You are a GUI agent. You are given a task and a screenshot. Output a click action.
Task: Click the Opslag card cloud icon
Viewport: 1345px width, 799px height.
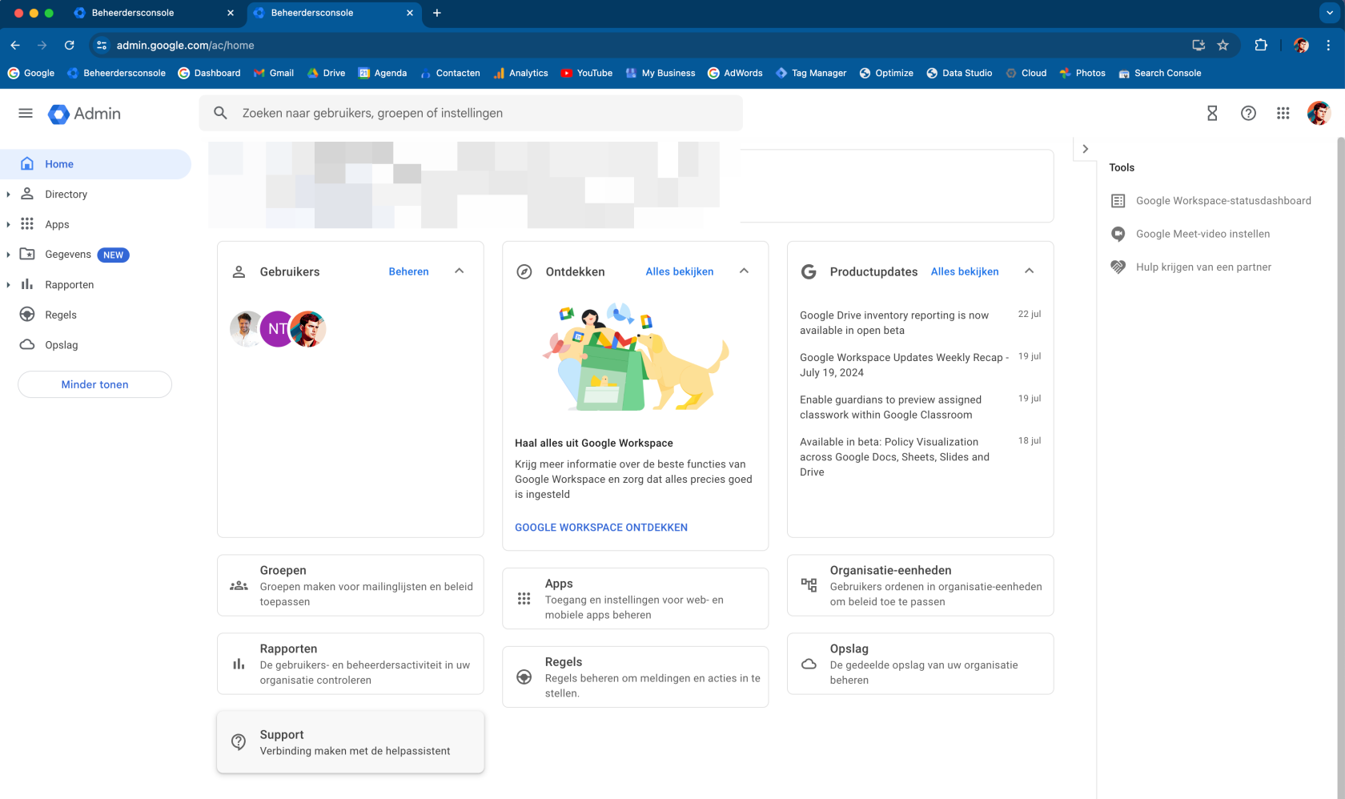809,664
